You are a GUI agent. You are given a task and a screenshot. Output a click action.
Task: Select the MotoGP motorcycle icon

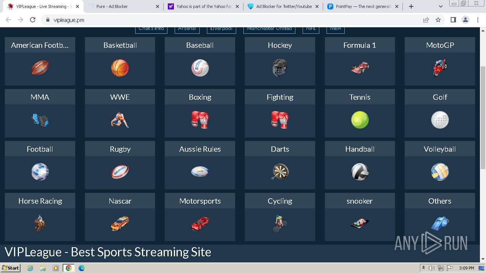tap(440, 68)
